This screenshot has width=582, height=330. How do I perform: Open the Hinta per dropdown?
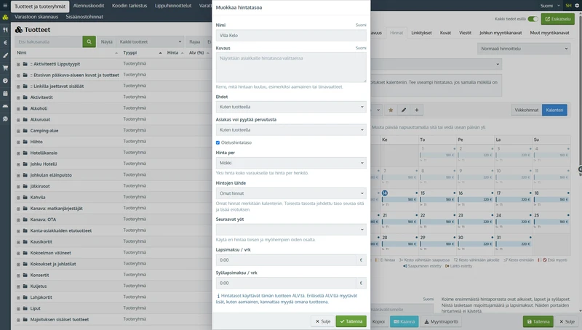[x=291, y=163]
